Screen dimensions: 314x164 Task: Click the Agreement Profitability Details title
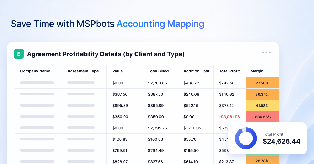(x=106, y=54)
